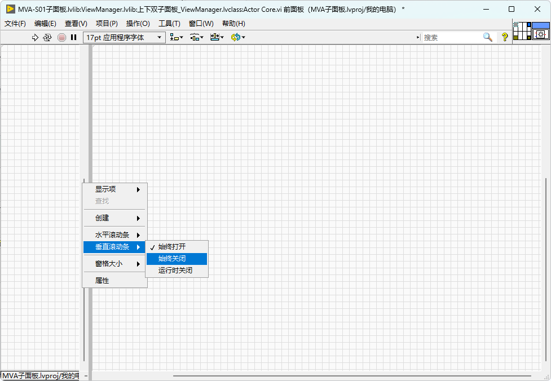
Task: Select 始终打开 scrollbar option
Action: [177, 247]
